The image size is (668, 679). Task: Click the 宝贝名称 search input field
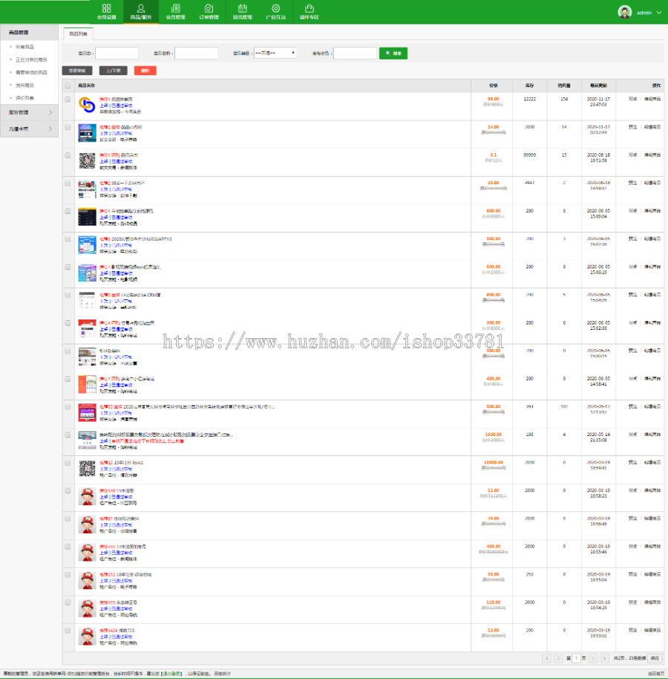pyautogui.click(x=196, y=53)
